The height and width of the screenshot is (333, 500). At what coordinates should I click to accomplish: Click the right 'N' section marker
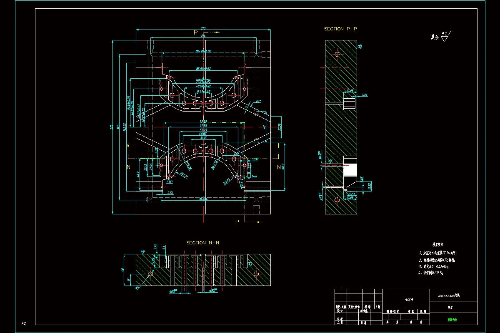[x=279, y=167]
